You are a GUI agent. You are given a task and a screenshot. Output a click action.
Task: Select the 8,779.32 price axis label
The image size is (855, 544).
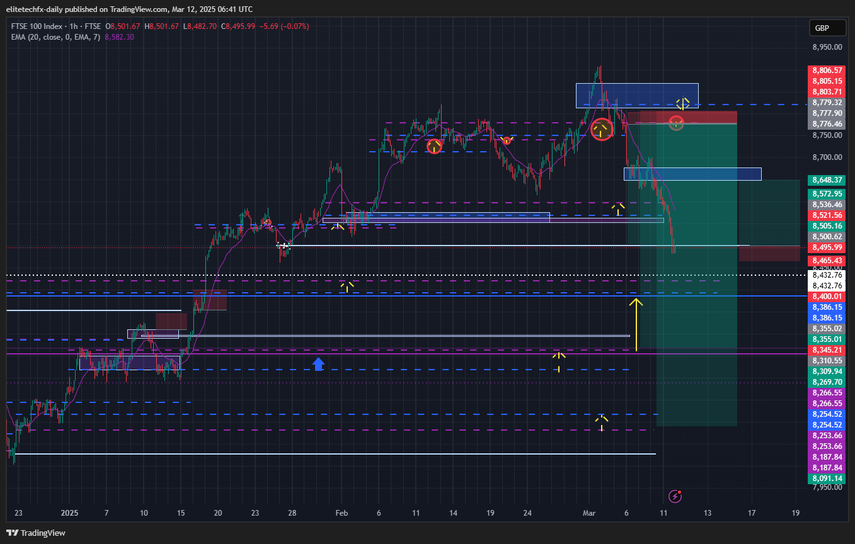827,102
